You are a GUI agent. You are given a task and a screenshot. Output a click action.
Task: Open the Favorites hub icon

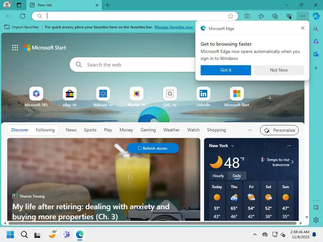click(x=261, y=16)
